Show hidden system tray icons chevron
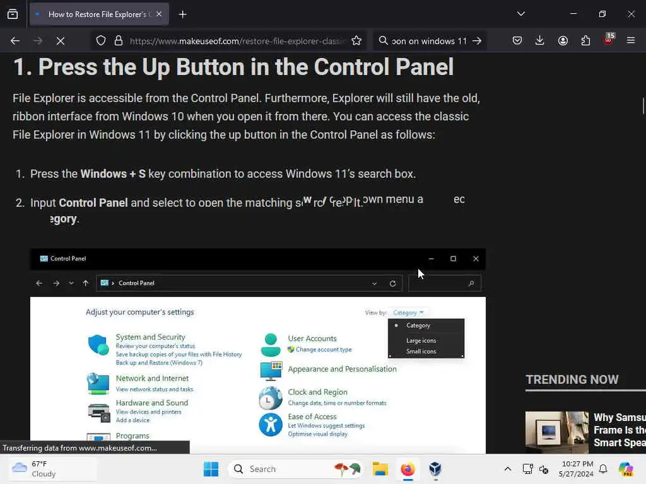 (x=508, y=469)
